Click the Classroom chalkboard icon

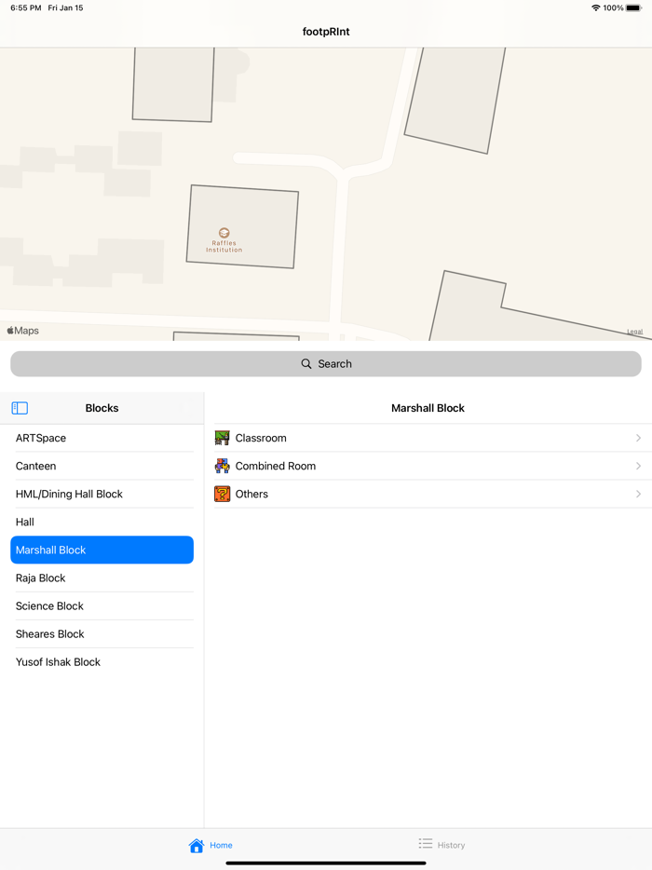pyautogui.click(x=222, y=438)
